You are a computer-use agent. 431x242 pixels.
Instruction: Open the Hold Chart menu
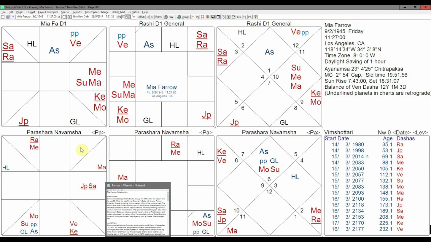pyautogui.click(x=118, y=12)
